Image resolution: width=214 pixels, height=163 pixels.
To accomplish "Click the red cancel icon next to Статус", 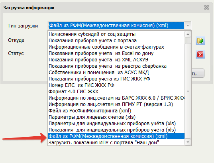I will (200, 54).
